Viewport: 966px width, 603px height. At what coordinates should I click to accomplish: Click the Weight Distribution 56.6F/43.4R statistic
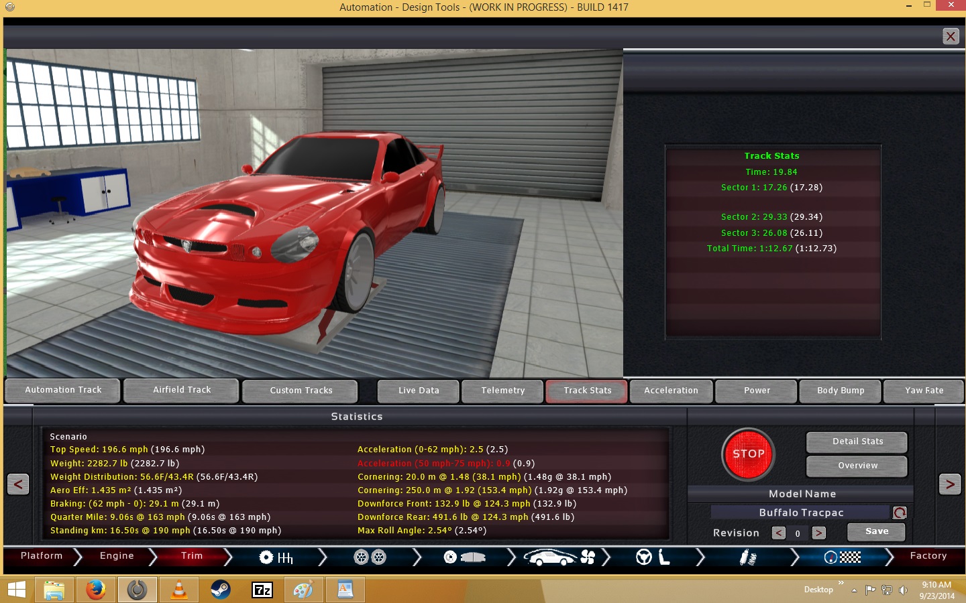pyautogui.click(x=154, y=477)
